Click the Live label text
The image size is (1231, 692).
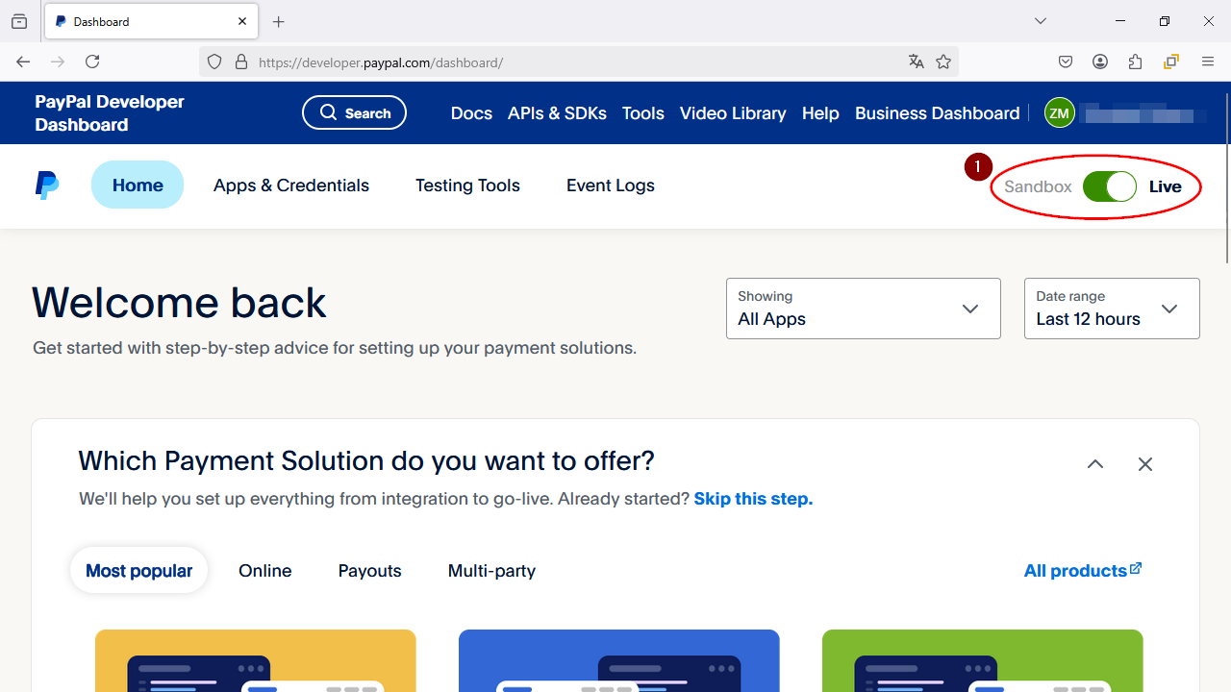tap(1165, 186)
